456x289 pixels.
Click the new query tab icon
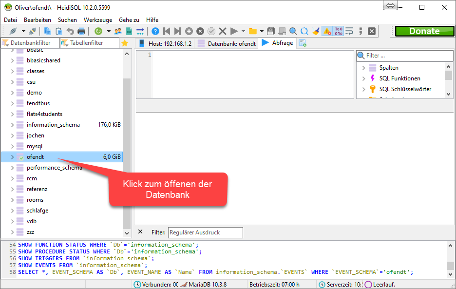[x=303, y=43]
